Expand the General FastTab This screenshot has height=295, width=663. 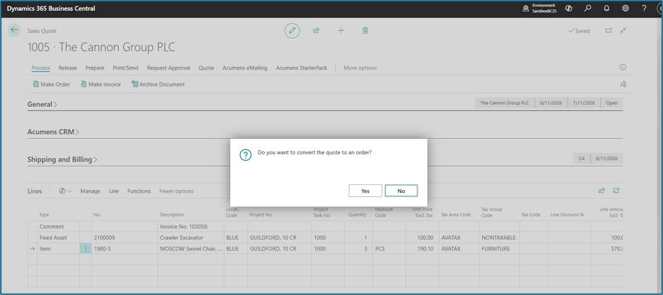point(42,104)
